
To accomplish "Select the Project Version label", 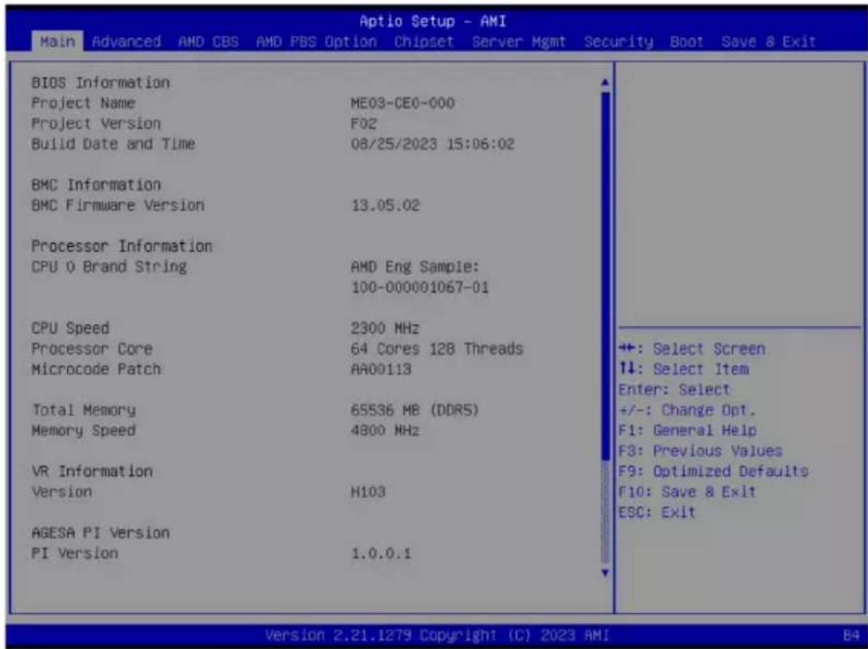I will pyautogui.click(x=96, y=124).
